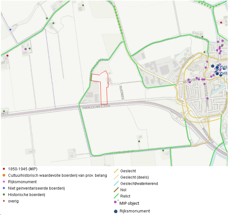The width and height of the screenshot is (228, 215).
Task: Click the green Relict line symbol
Action: [116, 196]
